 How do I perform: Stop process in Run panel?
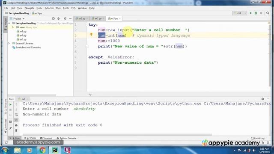pyautogui.click(x=10, y=110)
